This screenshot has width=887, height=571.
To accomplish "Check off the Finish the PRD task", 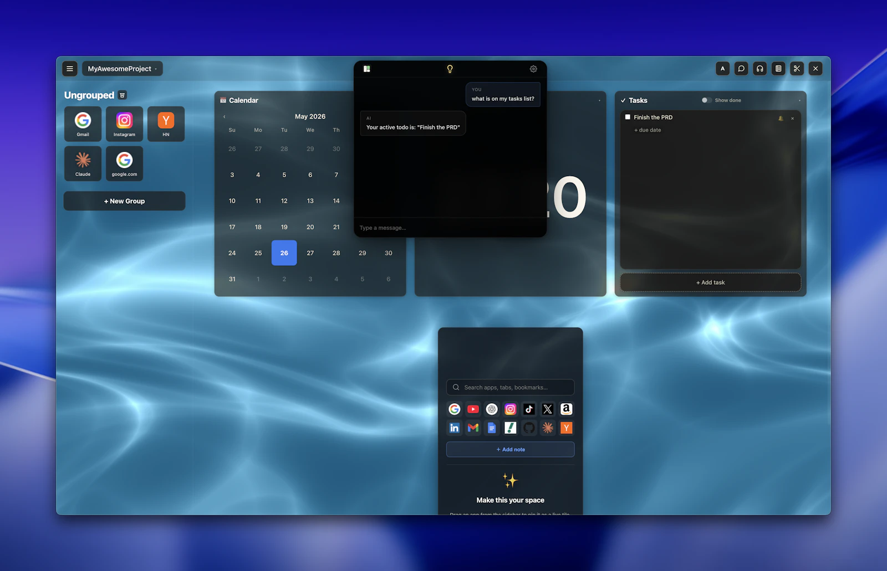I will 628,117.
